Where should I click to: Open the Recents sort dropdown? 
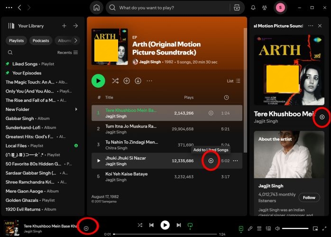point(67,52)
